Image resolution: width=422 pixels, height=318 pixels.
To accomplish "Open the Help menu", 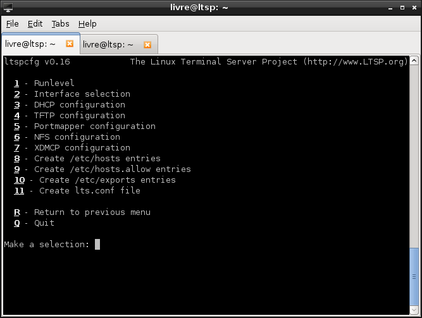I will pos(87,24).
